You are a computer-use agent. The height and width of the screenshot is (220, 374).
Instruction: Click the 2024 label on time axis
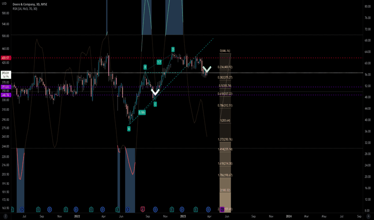(289, 216)
